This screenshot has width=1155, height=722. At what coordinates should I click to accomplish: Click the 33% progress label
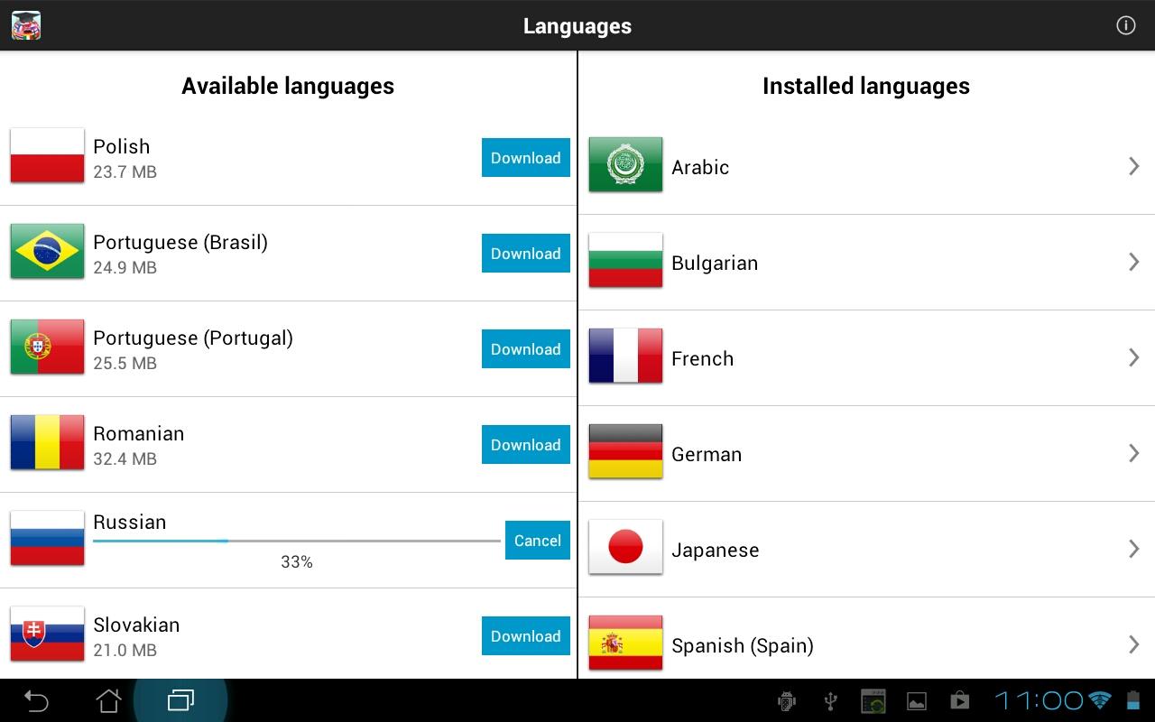point(297,561)
